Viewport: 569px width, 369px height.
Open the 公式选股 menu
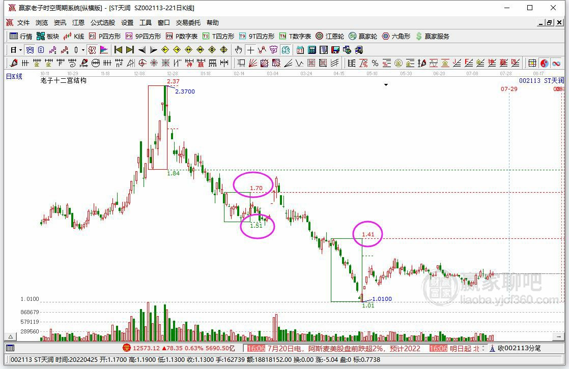(x=103, y=22)
